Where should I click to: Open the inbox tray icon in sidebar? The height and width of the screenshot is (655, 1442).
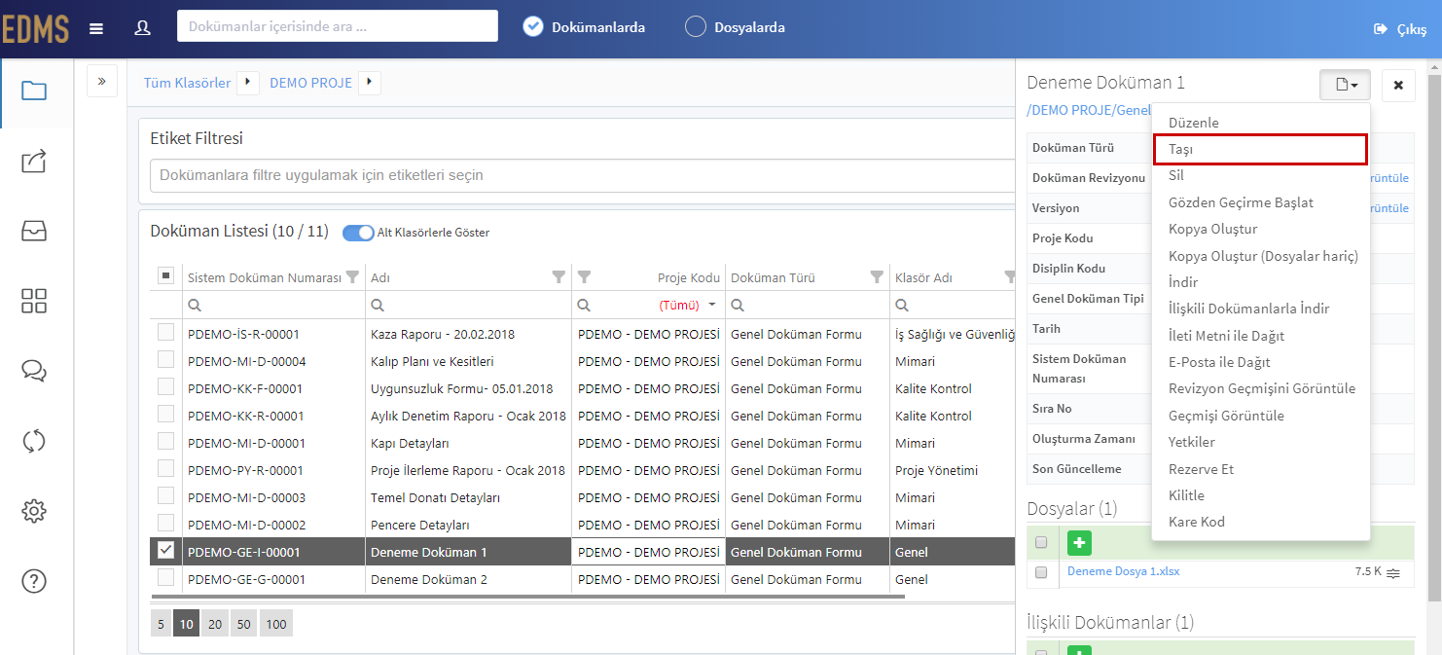coord(34,232)
